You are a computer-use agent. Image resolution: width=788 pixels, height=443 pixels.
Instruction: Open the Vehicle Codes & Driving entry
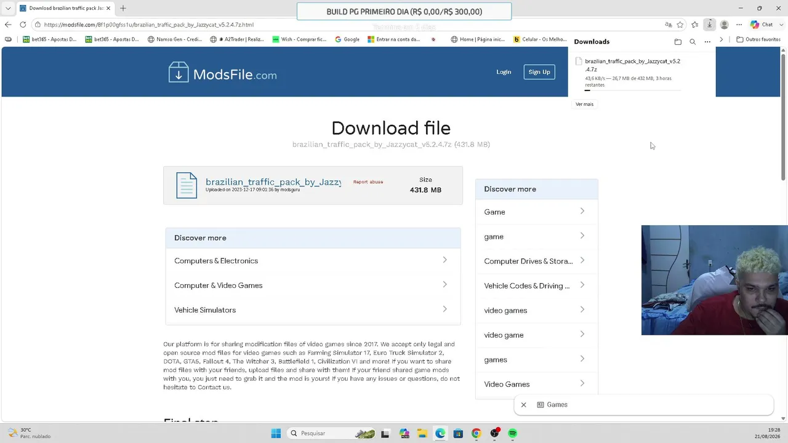(x=527, y=286)
